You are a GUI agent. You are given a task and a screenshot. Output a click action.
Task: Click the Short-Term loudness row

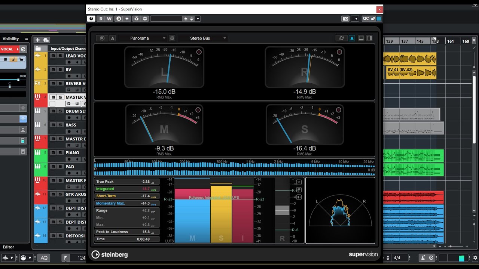tap(127, 196)
